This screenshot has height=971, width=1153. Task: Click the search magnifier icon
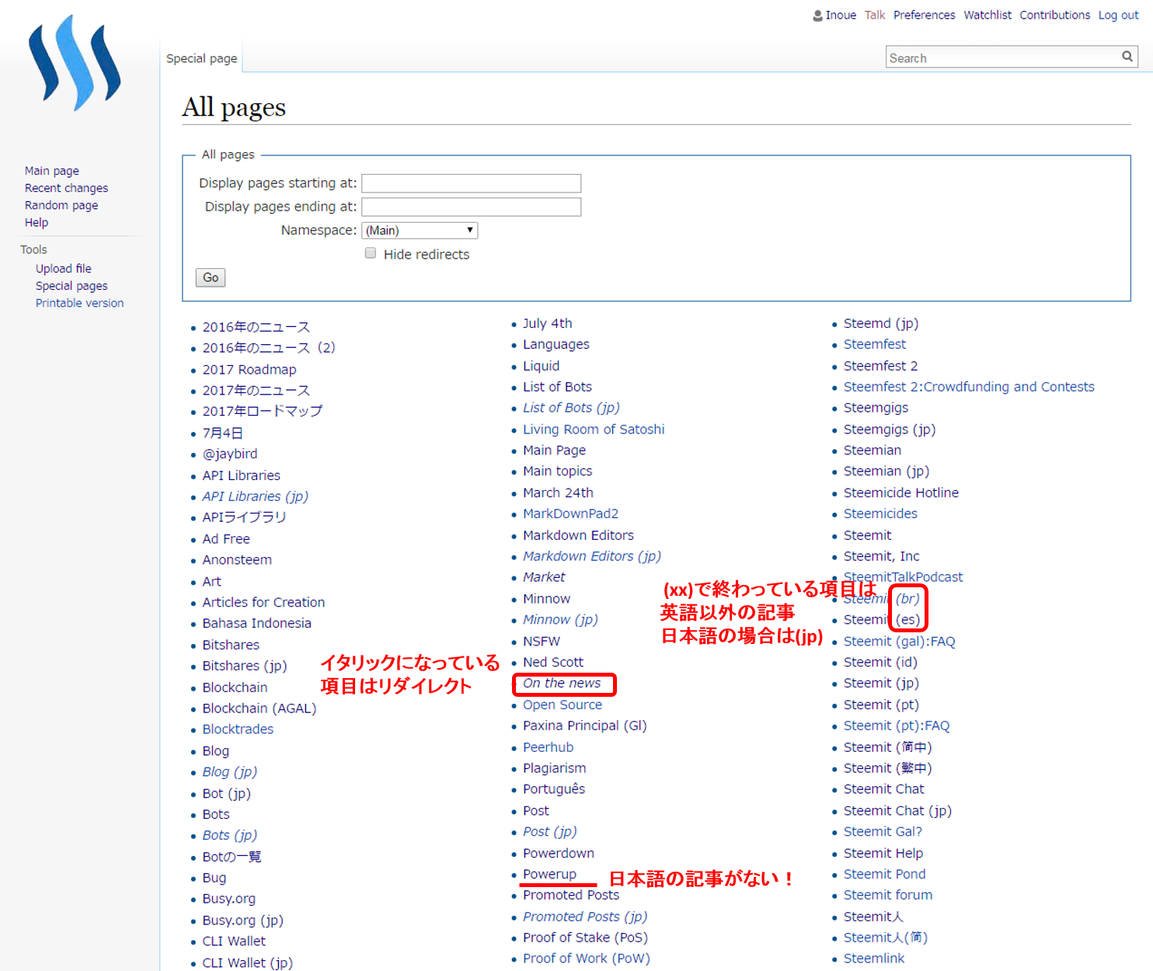tap(1127, 56)
